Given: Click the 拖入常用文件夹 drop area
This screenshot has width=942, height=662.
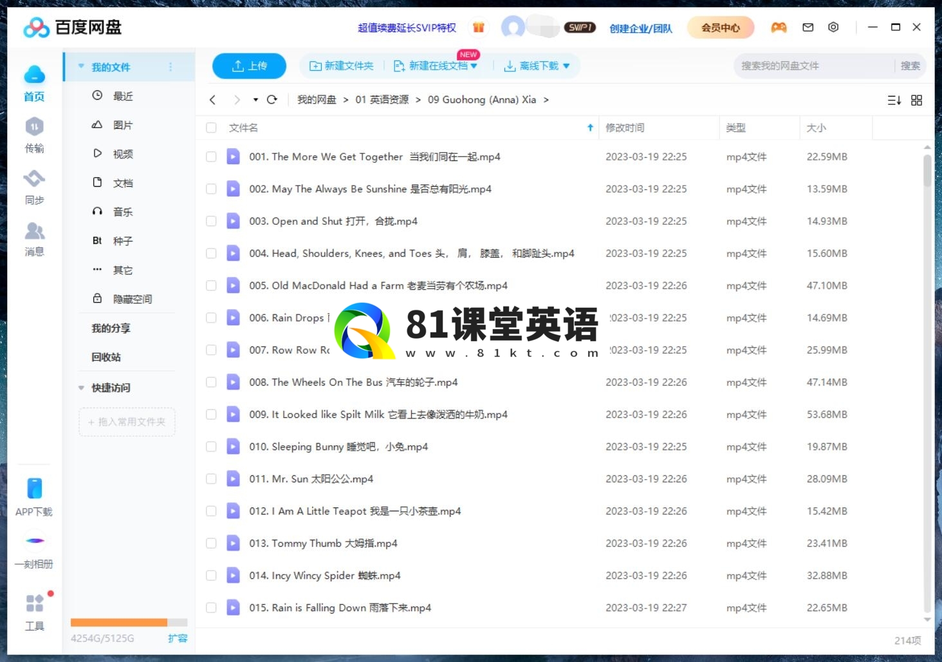Looking at the screenshot, I should point(127,422).
